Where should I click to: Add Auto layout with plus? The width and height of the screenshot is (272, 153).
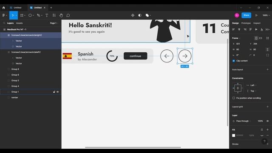[x=267, y=69]
